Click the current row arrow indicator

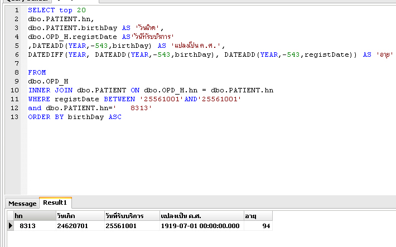pyautogui.click(x=11, y=226)
